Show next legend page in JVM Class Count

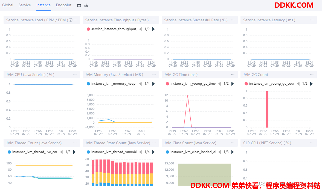[233, 152]
